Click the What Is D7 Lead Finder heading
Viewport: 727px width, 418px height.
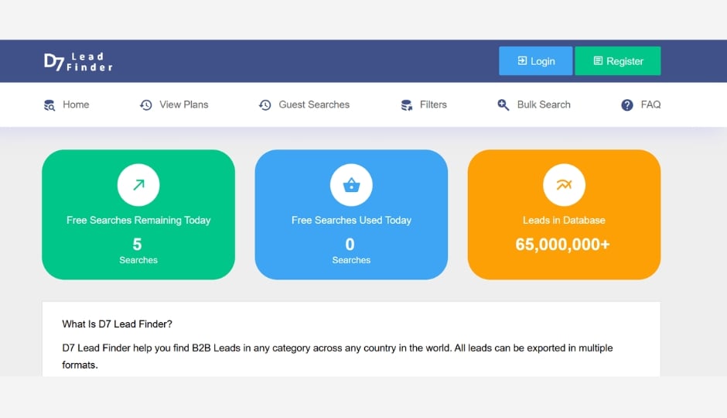(117, 324)
